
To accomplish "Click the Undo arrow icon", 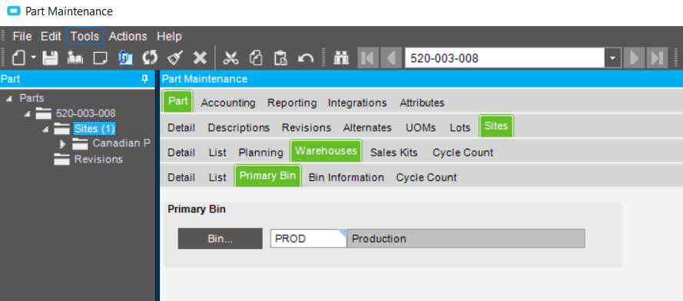I will coord(306,57).
